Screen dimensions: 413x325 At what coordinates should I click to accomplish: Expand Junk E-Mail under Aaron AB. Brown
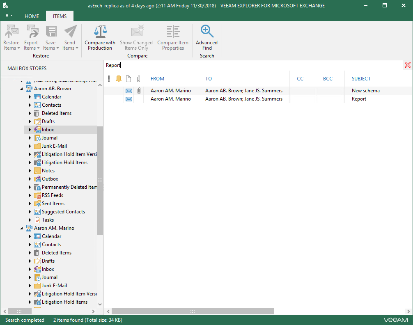(30, 146)
